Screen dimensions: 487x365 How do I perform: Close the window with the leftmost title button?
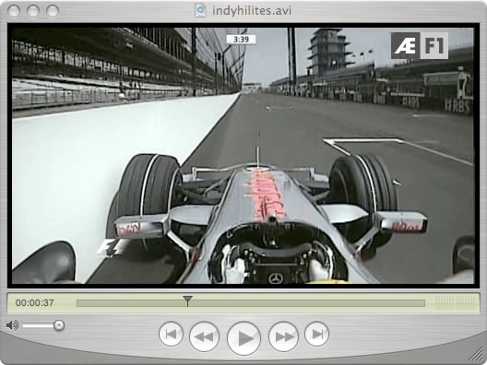click(x=14, y=11)
